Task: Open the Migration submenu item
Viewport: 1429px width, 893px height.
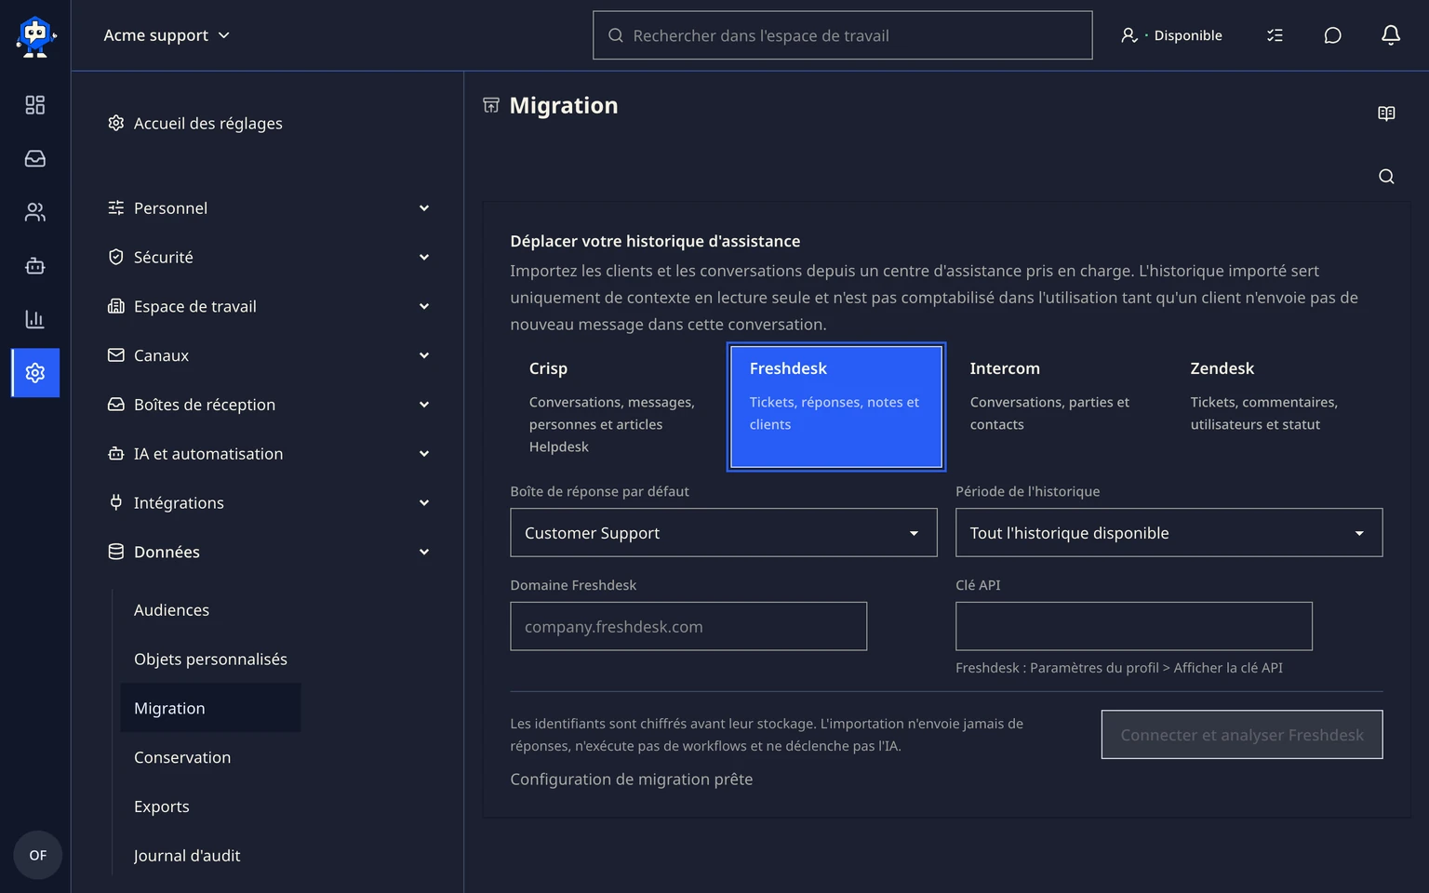Action: pos(210,708)
